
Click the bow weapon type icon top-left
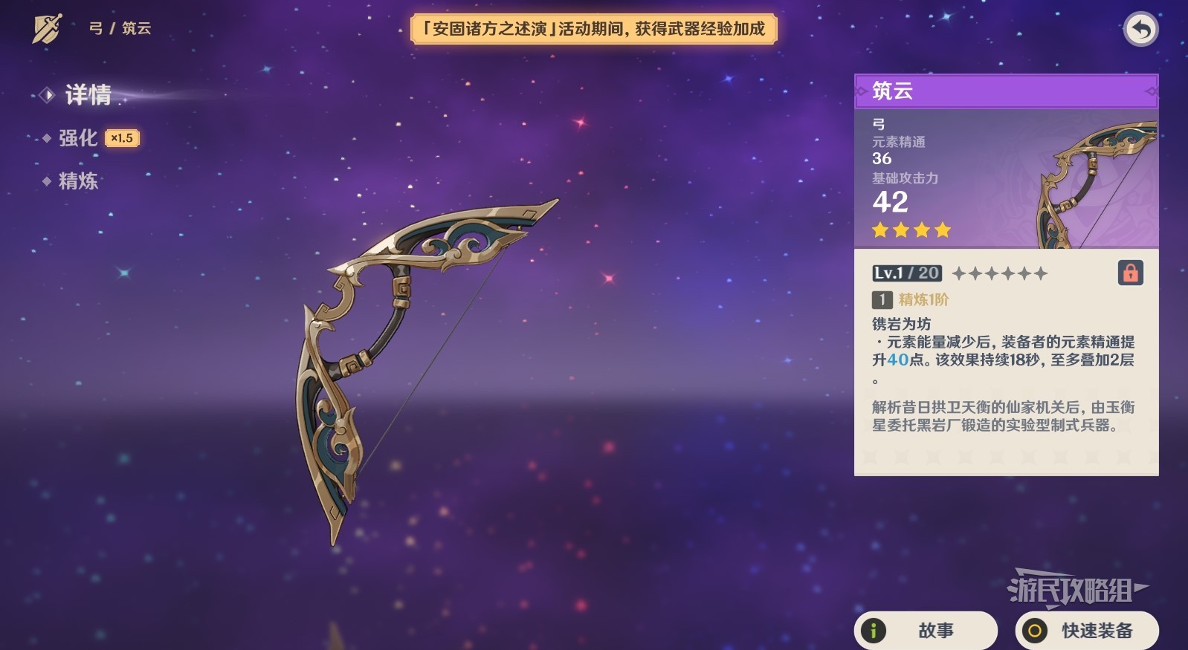tap(47, 29)
